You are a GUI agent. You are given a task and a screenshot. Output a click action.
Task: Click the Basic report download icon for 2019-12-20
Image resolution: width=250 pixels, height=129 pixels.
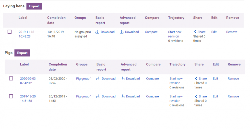coord(98,96)
